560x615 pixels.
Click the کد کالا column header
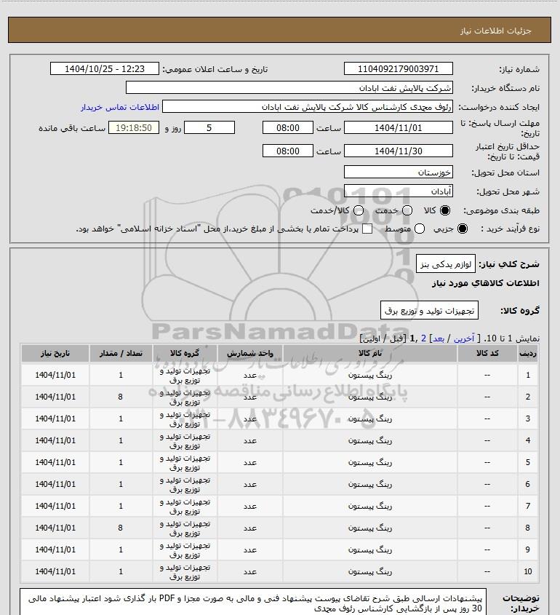(487, 354)
